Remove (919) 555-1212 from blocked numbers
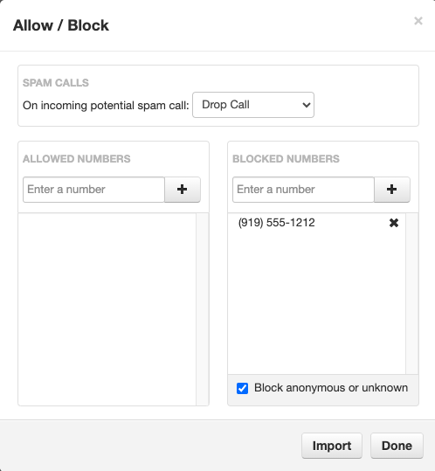This screenshot has height=471, width=435. coord(394,223)
